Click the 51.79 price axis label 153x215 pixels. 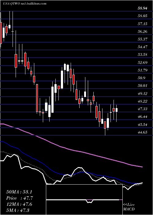[143, 70]
